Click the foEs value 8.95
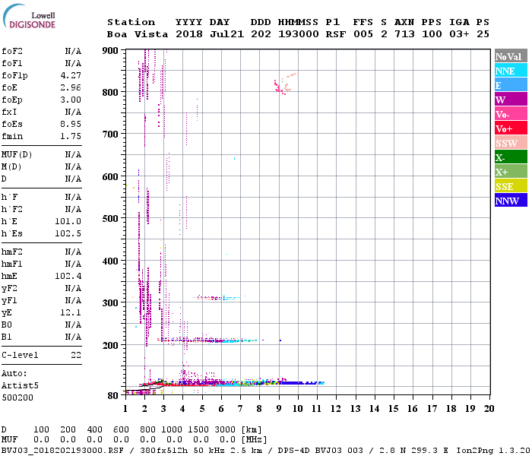532x456 pixels. (x=71, y=124)
